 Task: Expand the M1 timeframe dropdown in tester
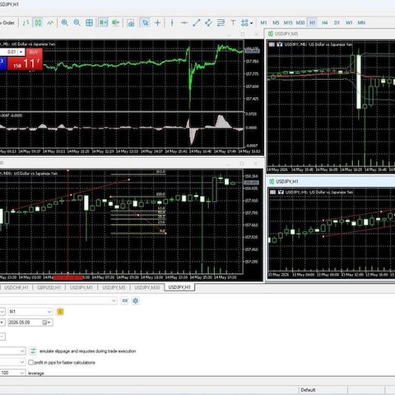point(30,312)
